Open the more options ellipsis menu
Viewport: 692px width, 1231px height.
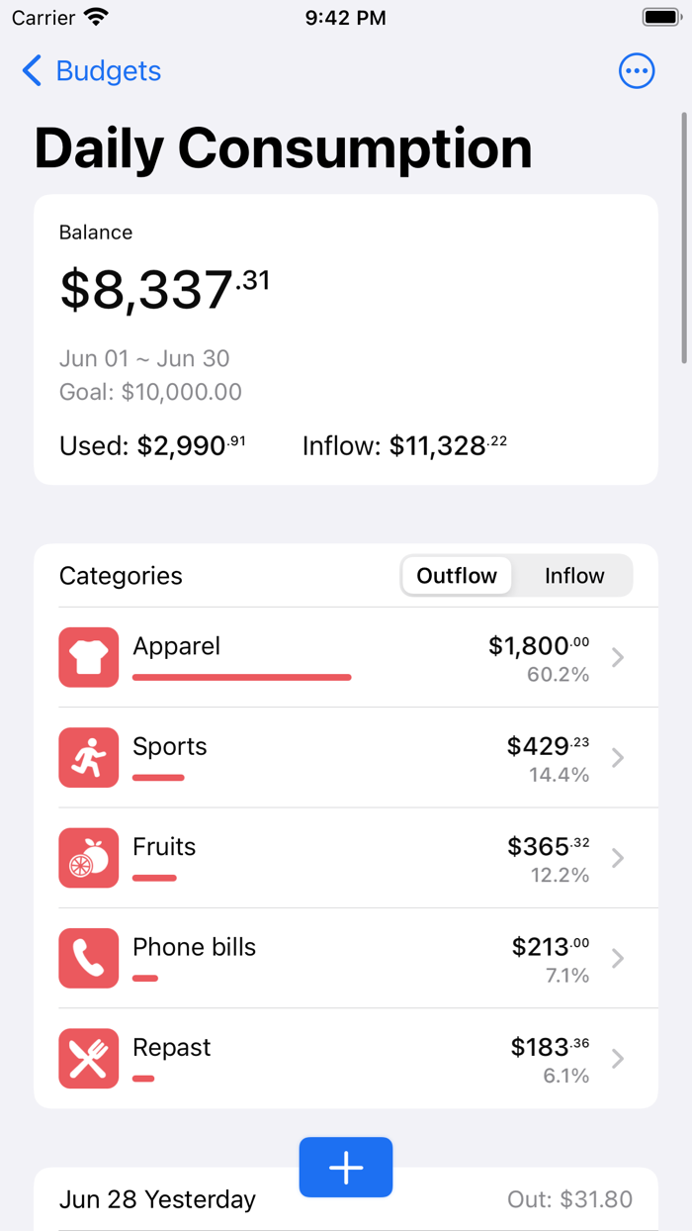pyautogui.click(x=637, y=70)
